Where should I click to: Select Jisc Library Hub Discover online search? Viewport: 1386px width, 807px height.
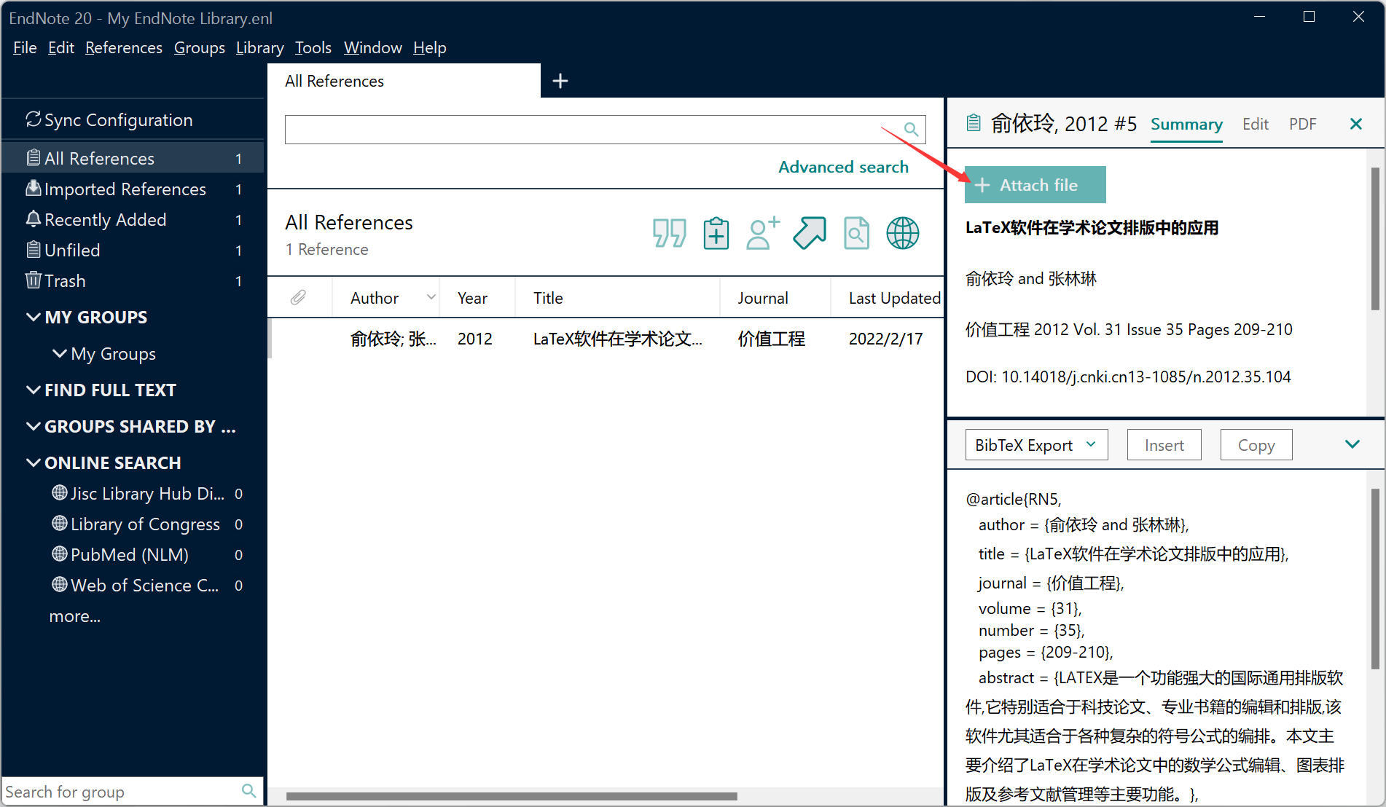(146, 494)
